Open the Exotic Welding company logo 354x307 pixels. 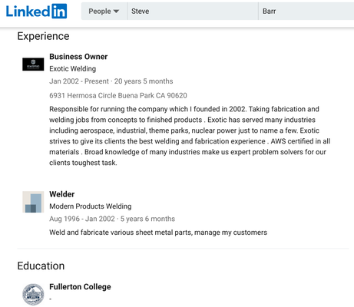[x=33, y=64]
